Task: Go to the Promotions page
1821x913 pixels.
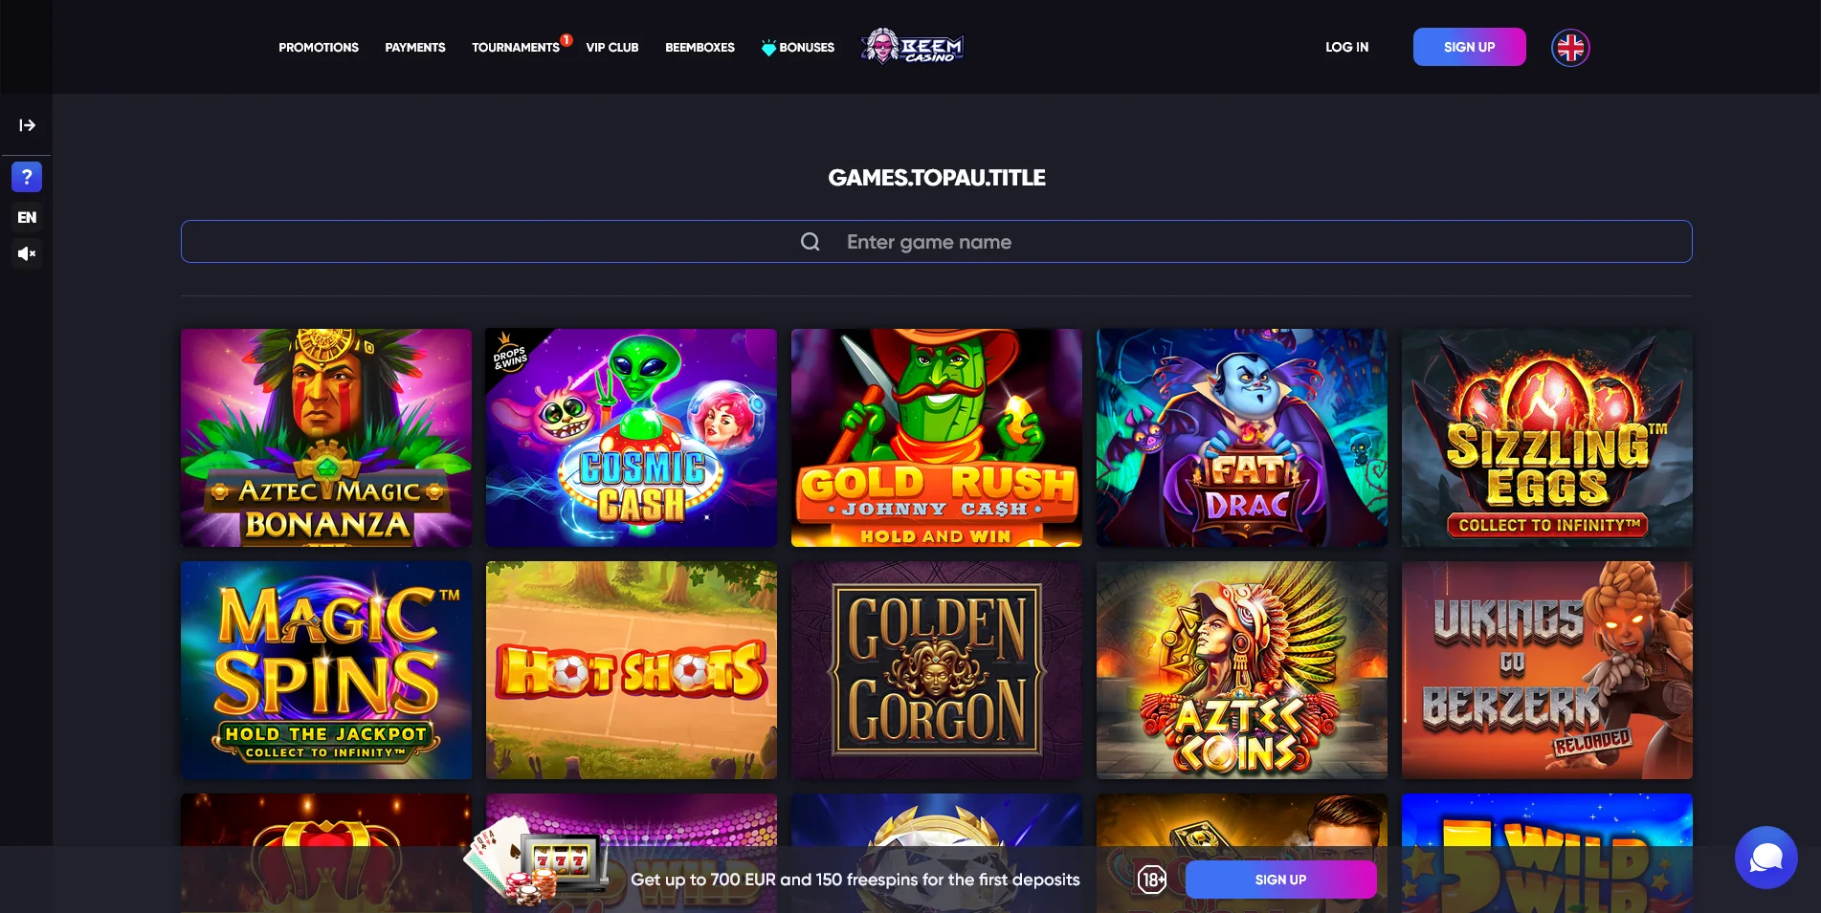Action: coord(319,47)
